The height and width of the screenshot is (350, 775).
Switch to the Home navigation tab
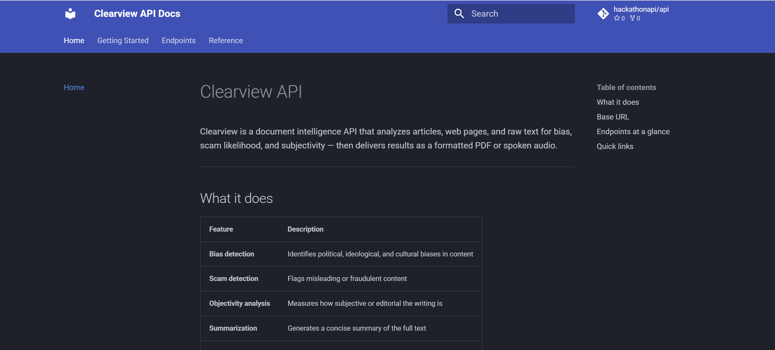pyautogui.click(x=74, y=40)
